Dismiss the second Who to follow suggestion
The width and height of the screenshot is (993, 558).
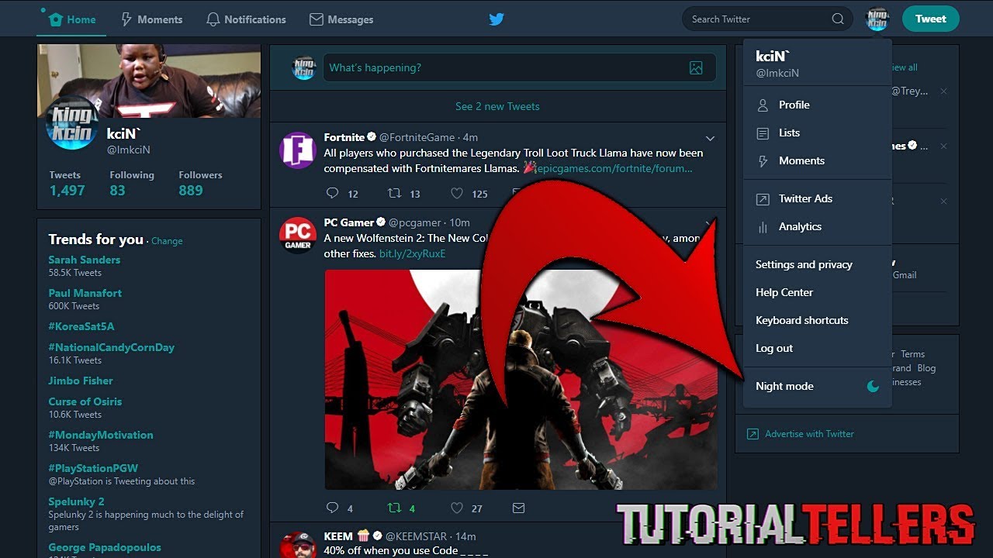[x=943, y=146]
